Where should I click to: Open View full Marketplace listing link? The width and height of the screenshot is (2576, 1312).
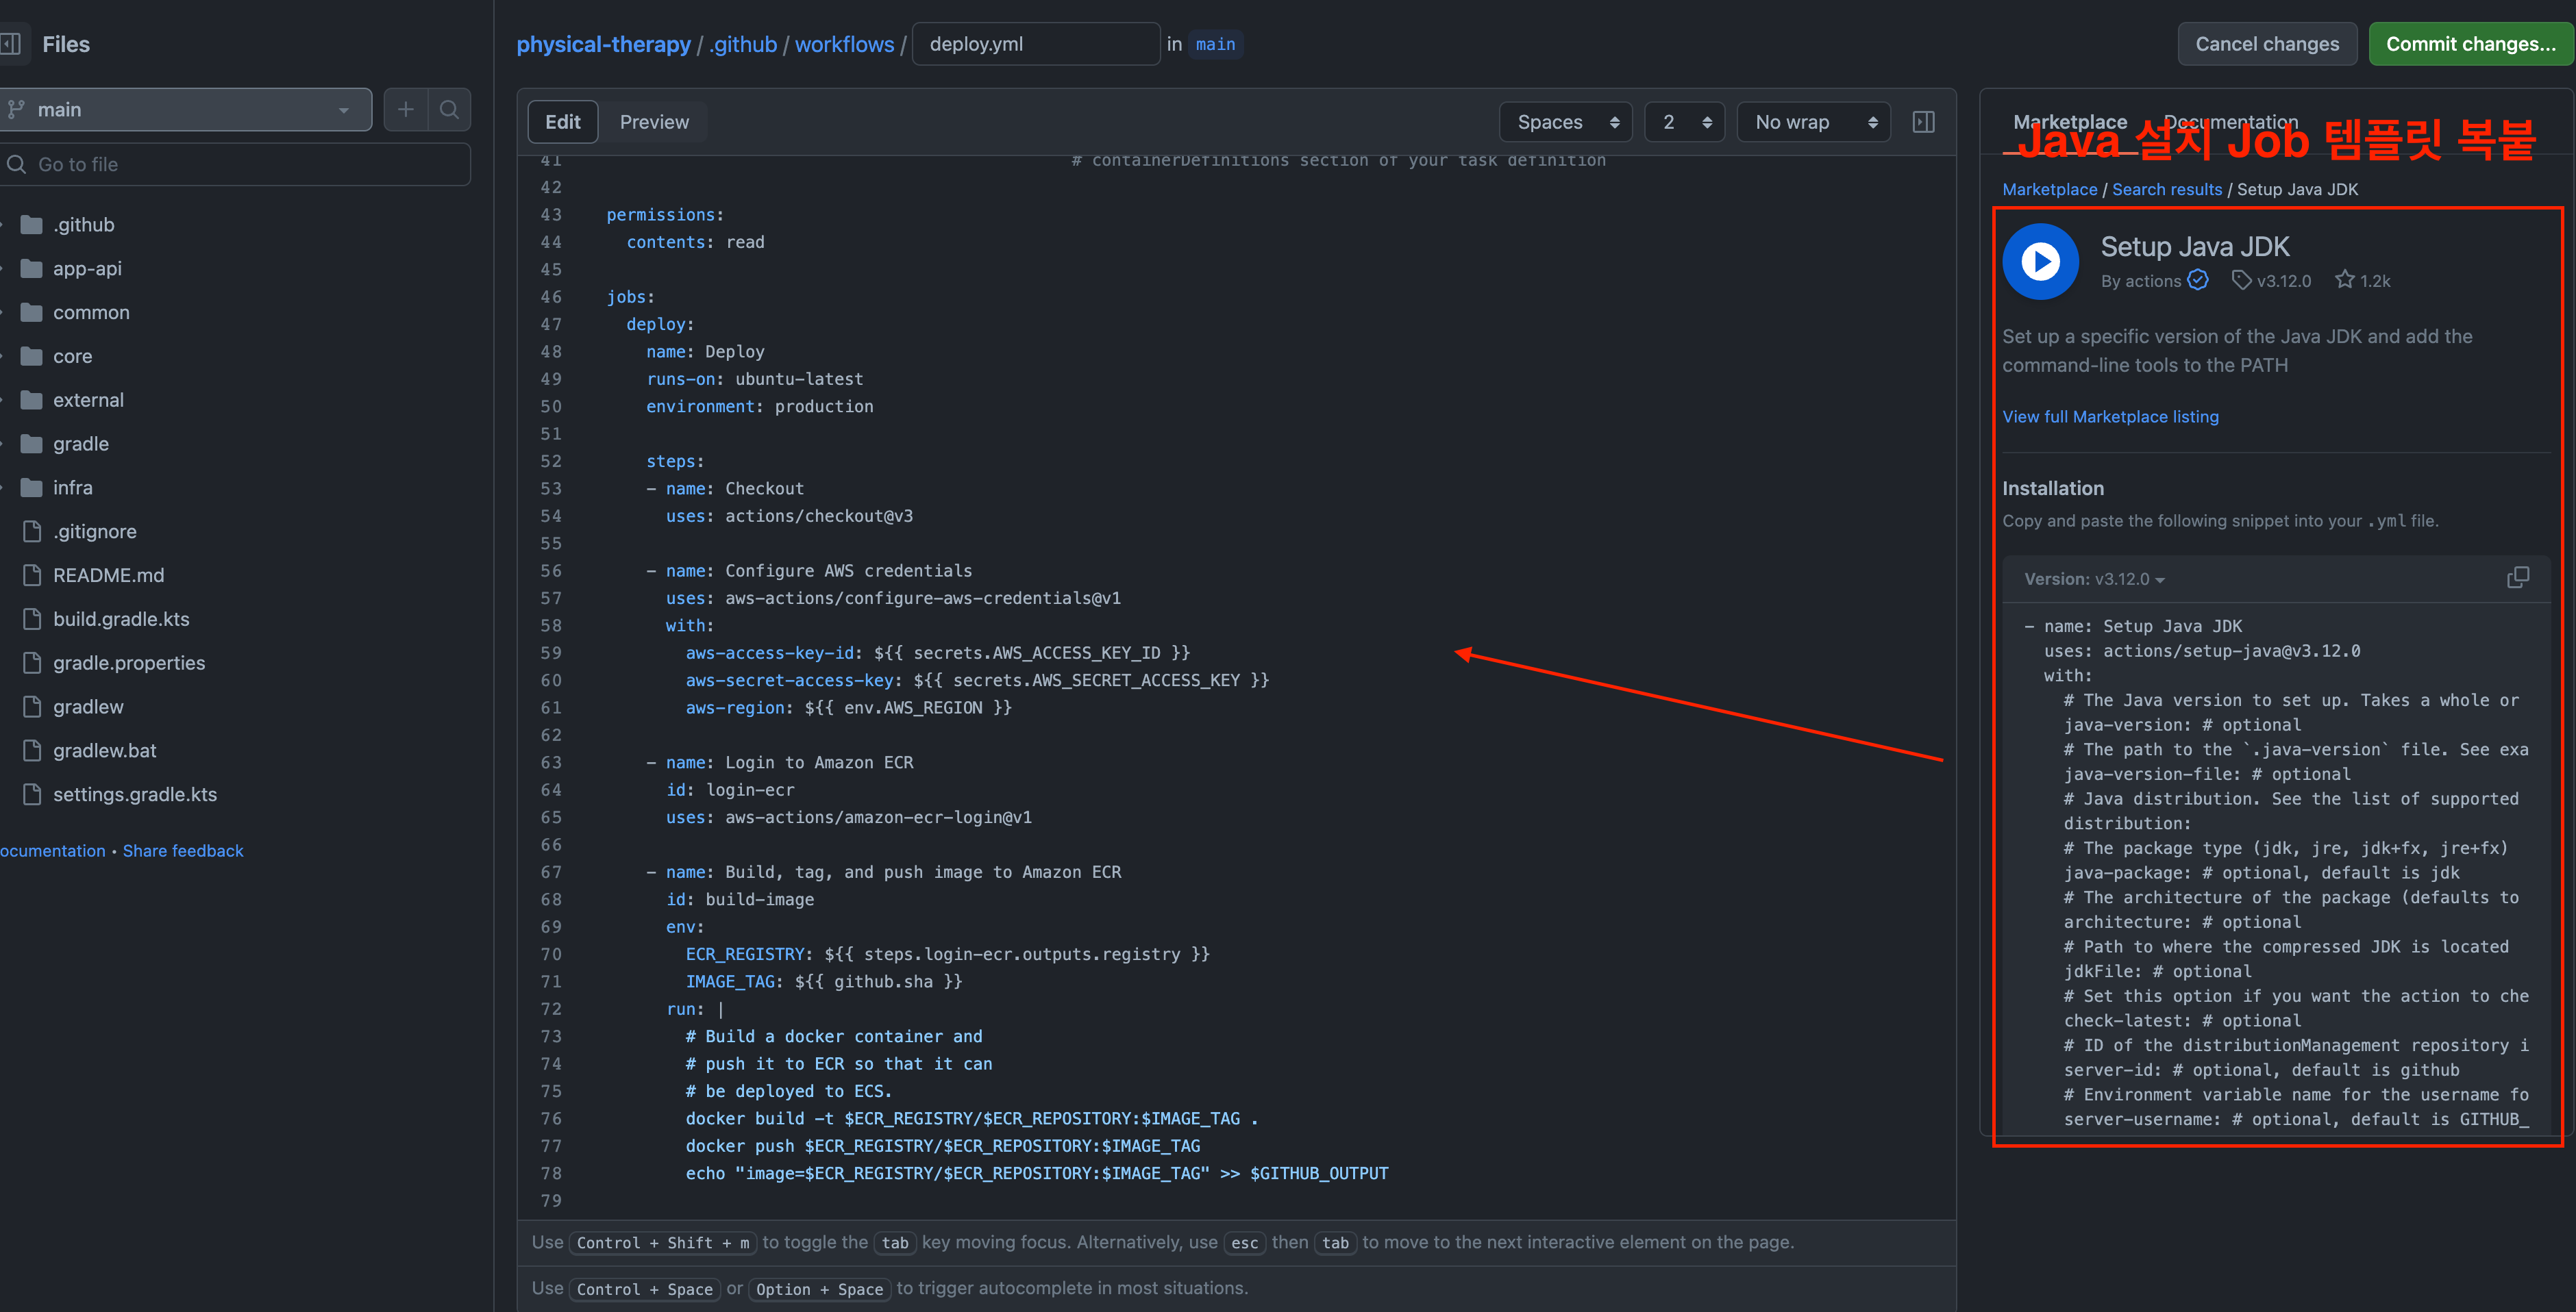(2110, 417)
